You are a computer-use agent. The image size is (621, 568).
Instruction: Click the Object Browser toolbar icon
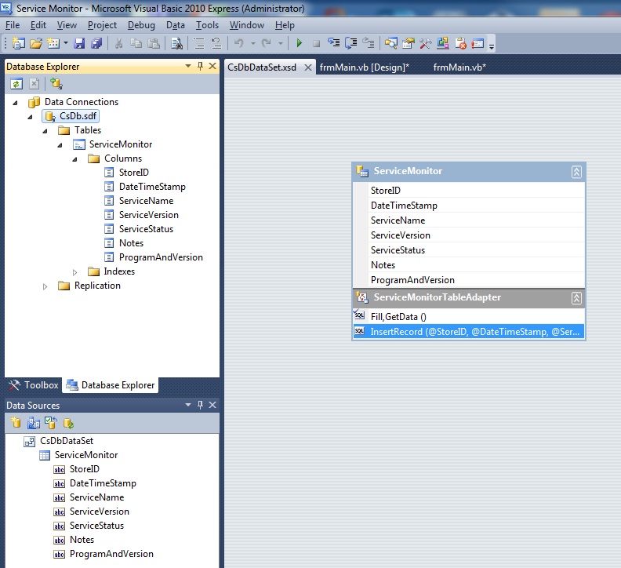(443, 43)
